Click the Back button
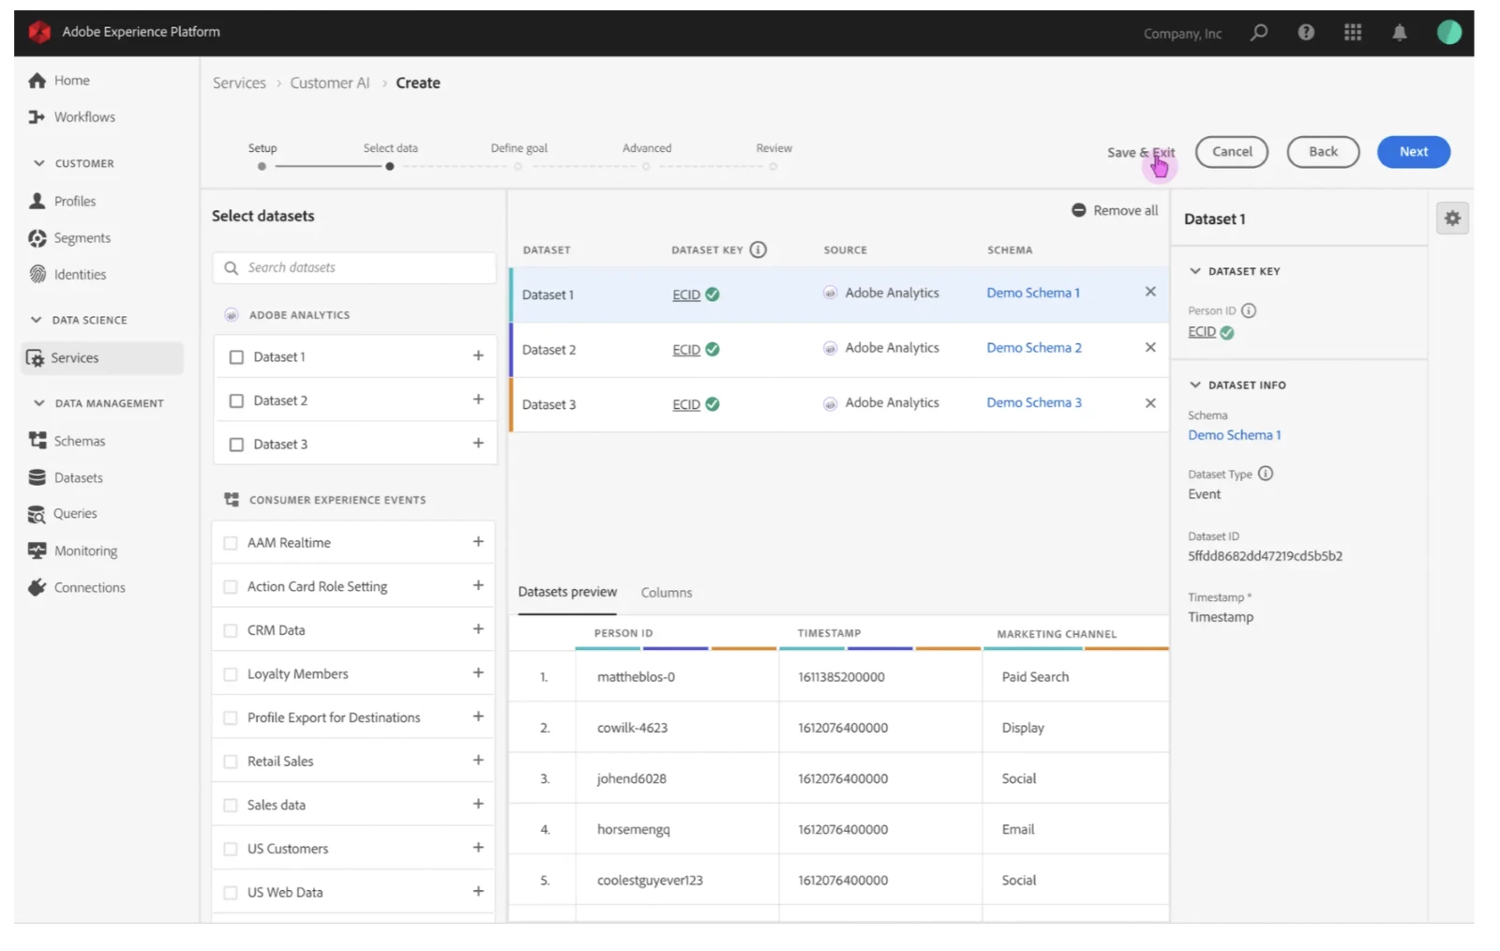 [x=1323, y=152]
